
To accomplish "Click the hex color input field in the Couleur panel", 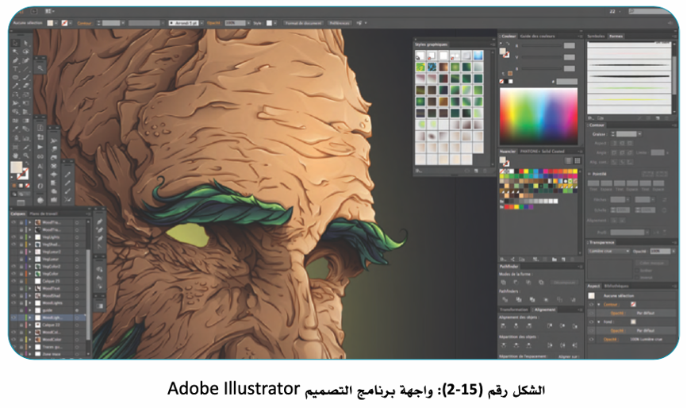I will tap(567, 82).
